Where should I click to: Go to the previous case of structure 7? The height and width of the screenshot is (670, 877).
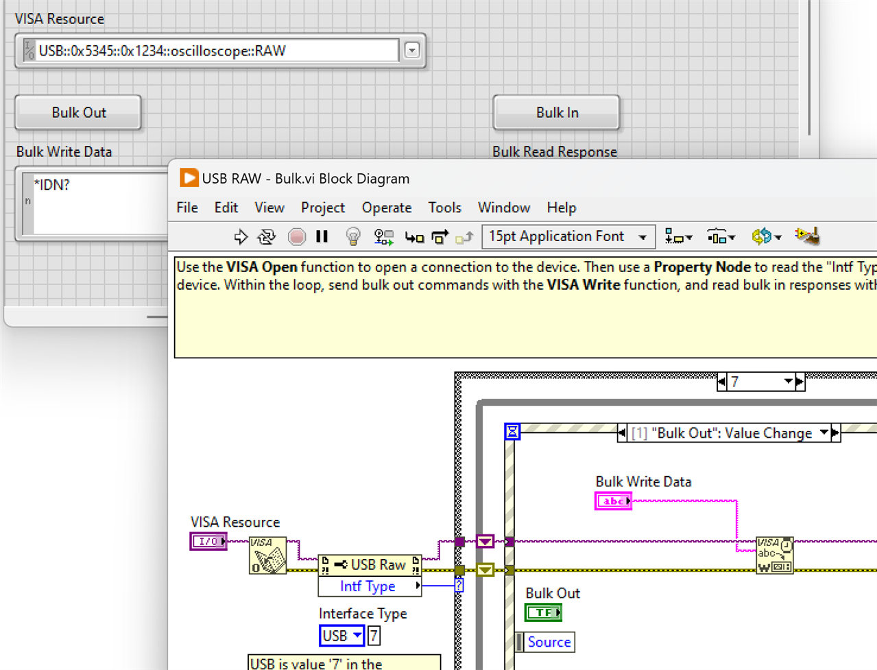click(x=721, y=382)
